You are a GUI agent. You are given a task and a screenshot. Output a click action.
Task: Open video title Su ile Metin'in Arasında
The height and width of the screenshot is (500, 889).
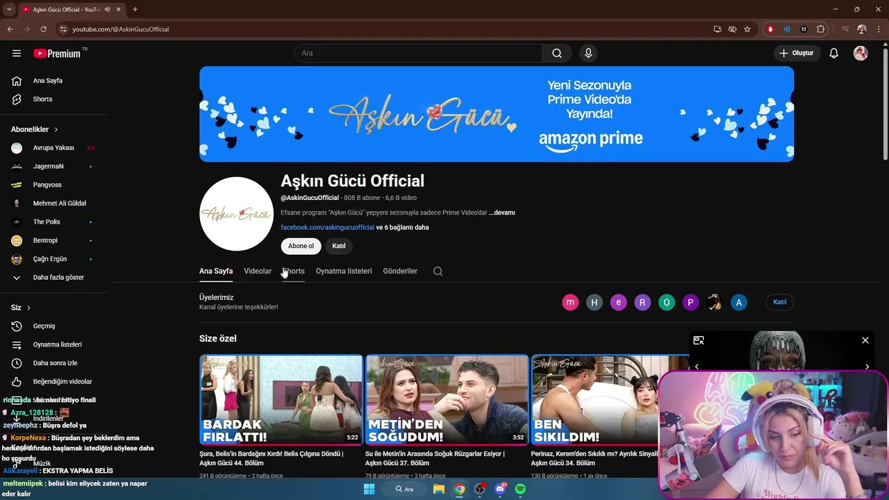(x=435, y=458)
